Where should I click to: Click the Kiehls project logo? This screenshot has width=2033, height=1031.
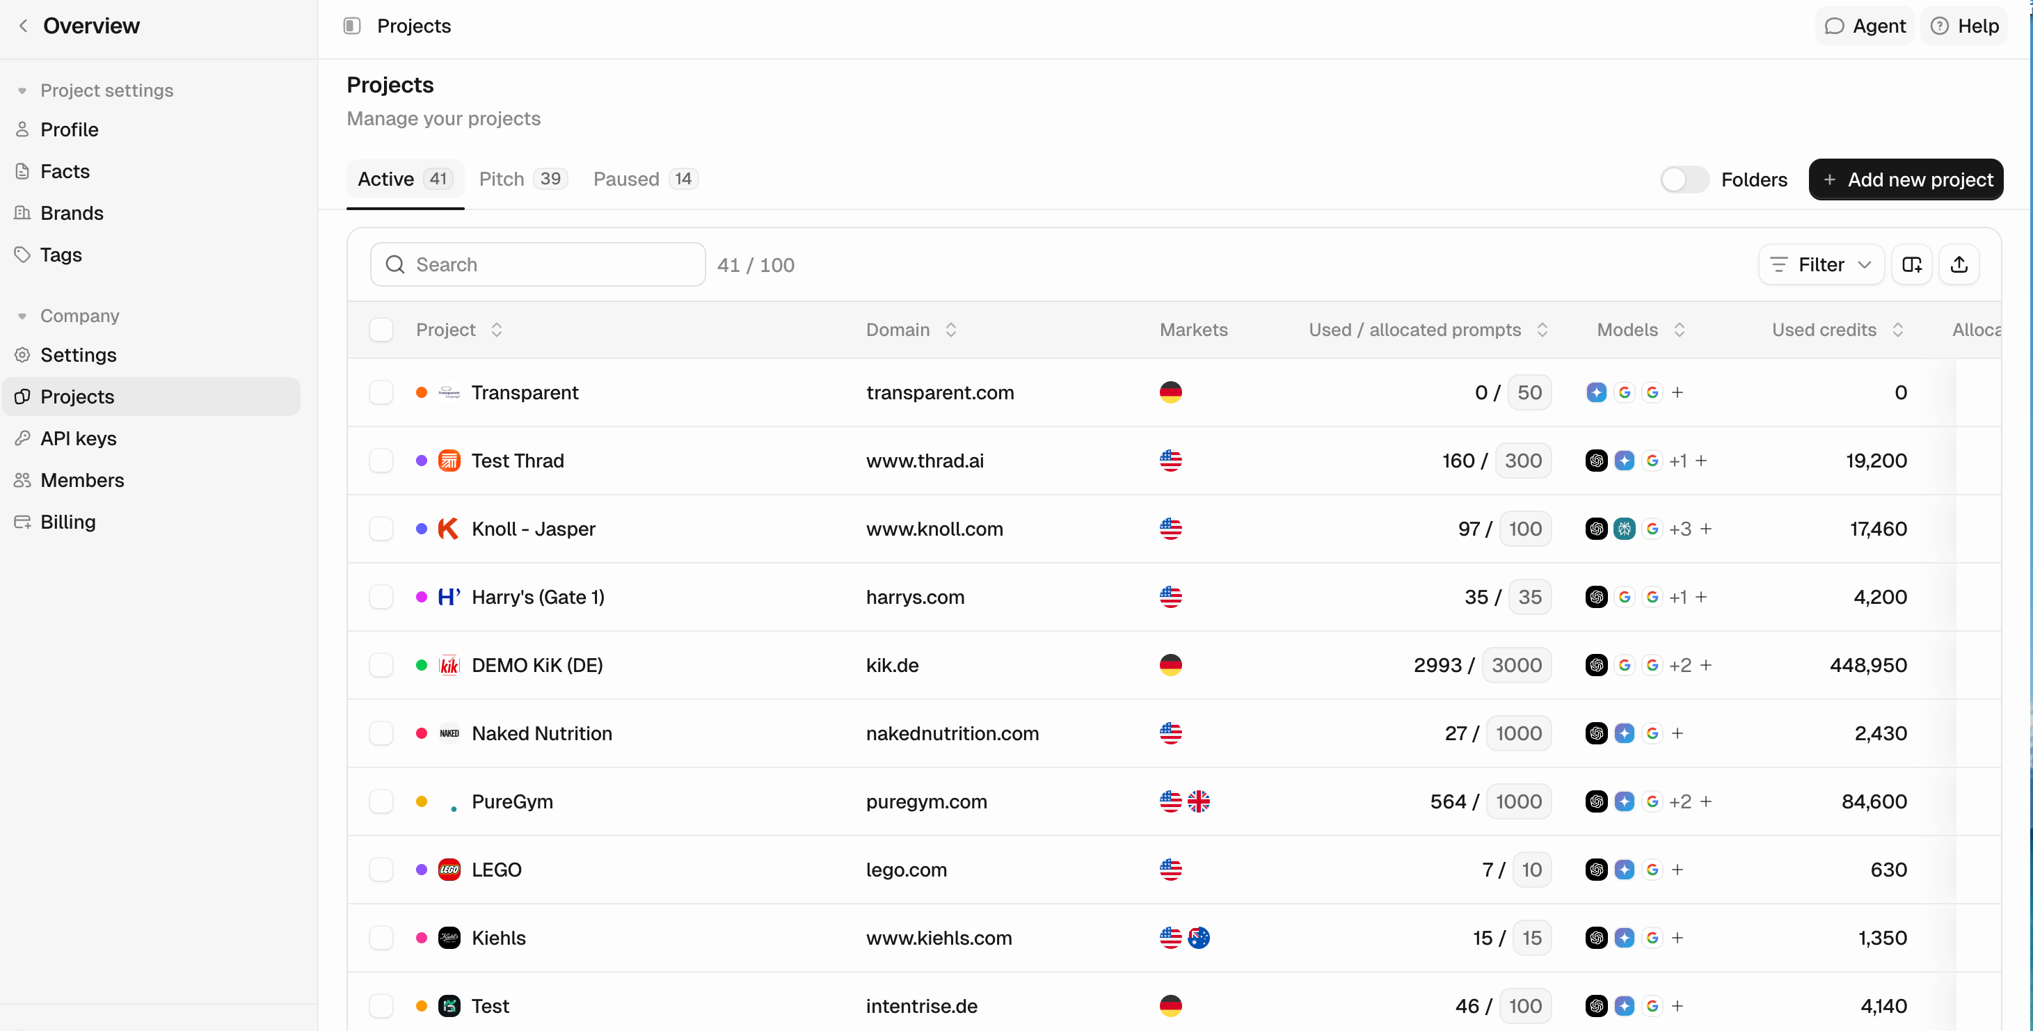[x=449, y=938]
